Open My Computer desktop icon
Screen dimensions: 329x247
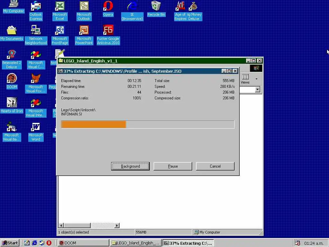[13, 7]
